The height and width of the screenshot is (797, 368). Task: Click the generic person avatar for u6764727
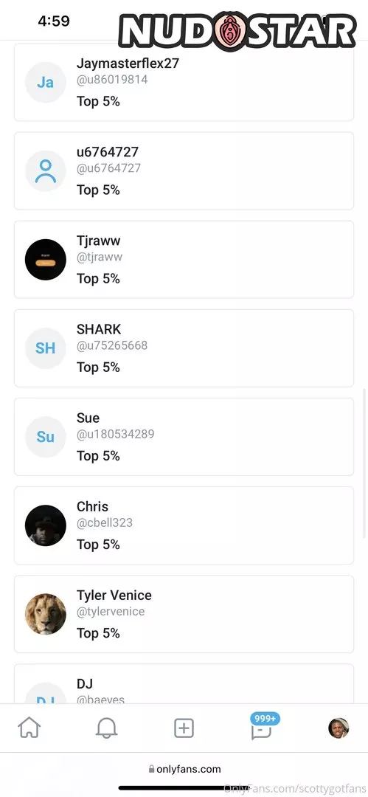(45, 170)
